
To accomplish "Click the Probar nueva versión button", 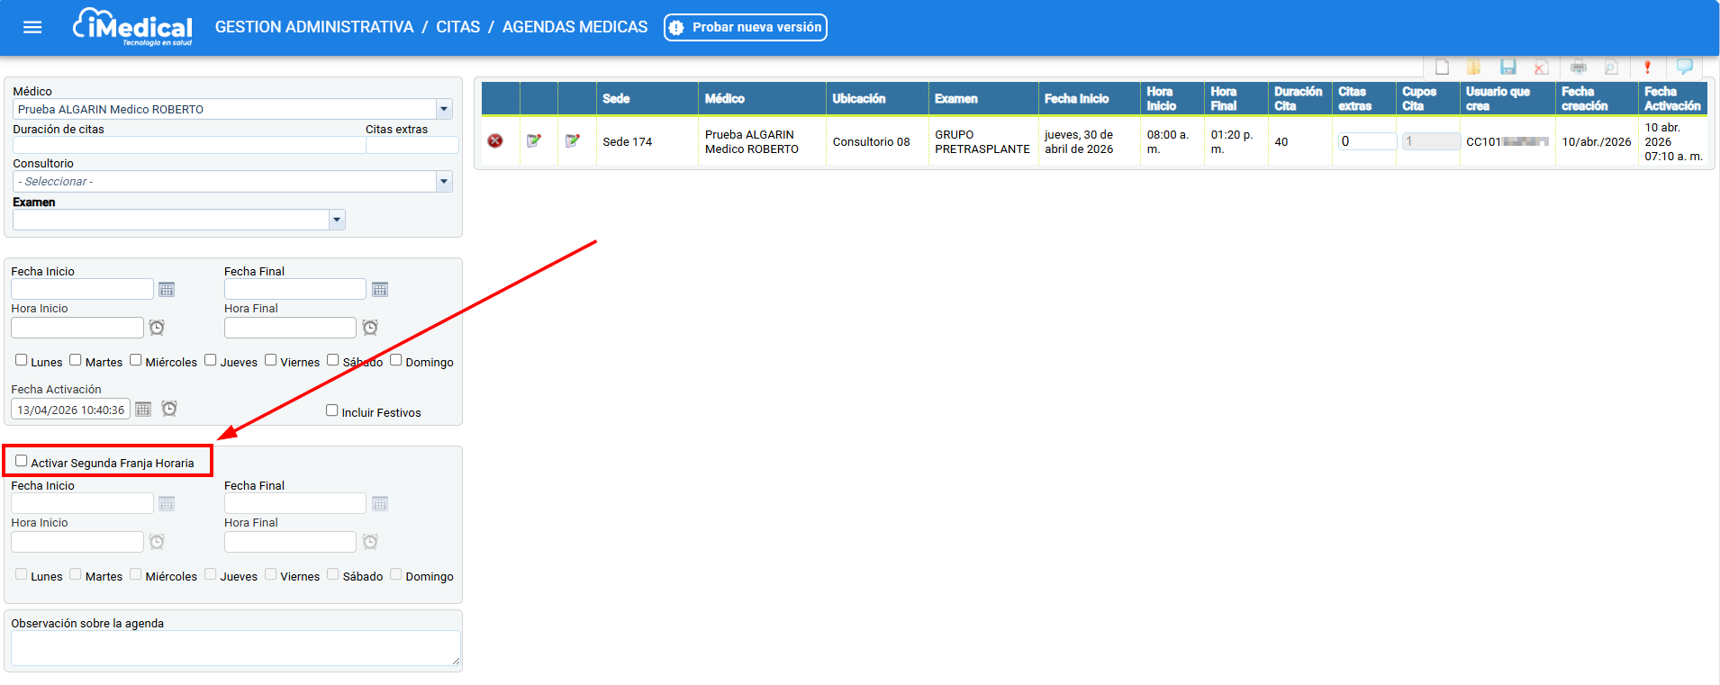I will [746, 28].
